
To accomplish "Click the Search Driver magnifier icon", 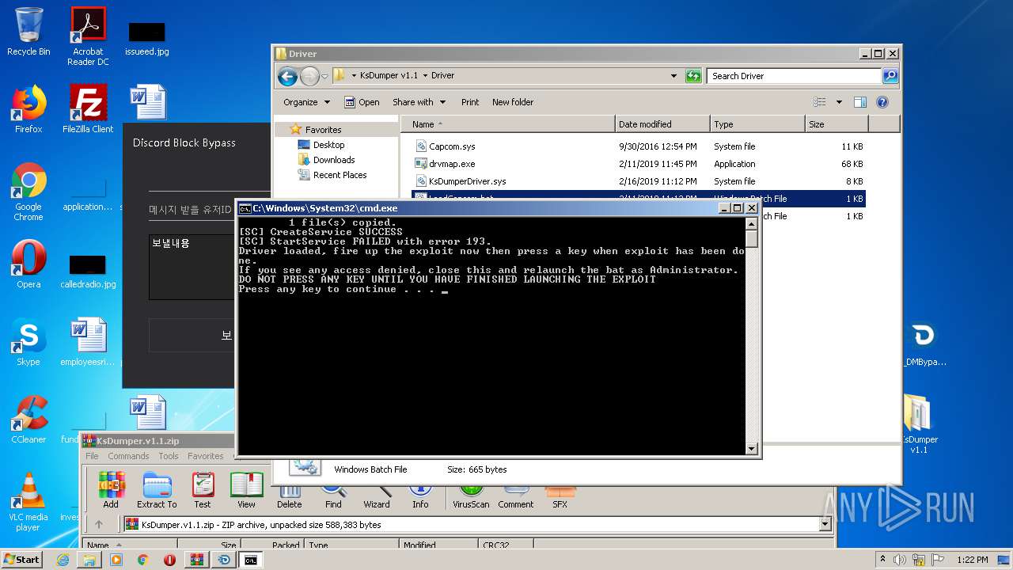I will [x=890, y=76].
